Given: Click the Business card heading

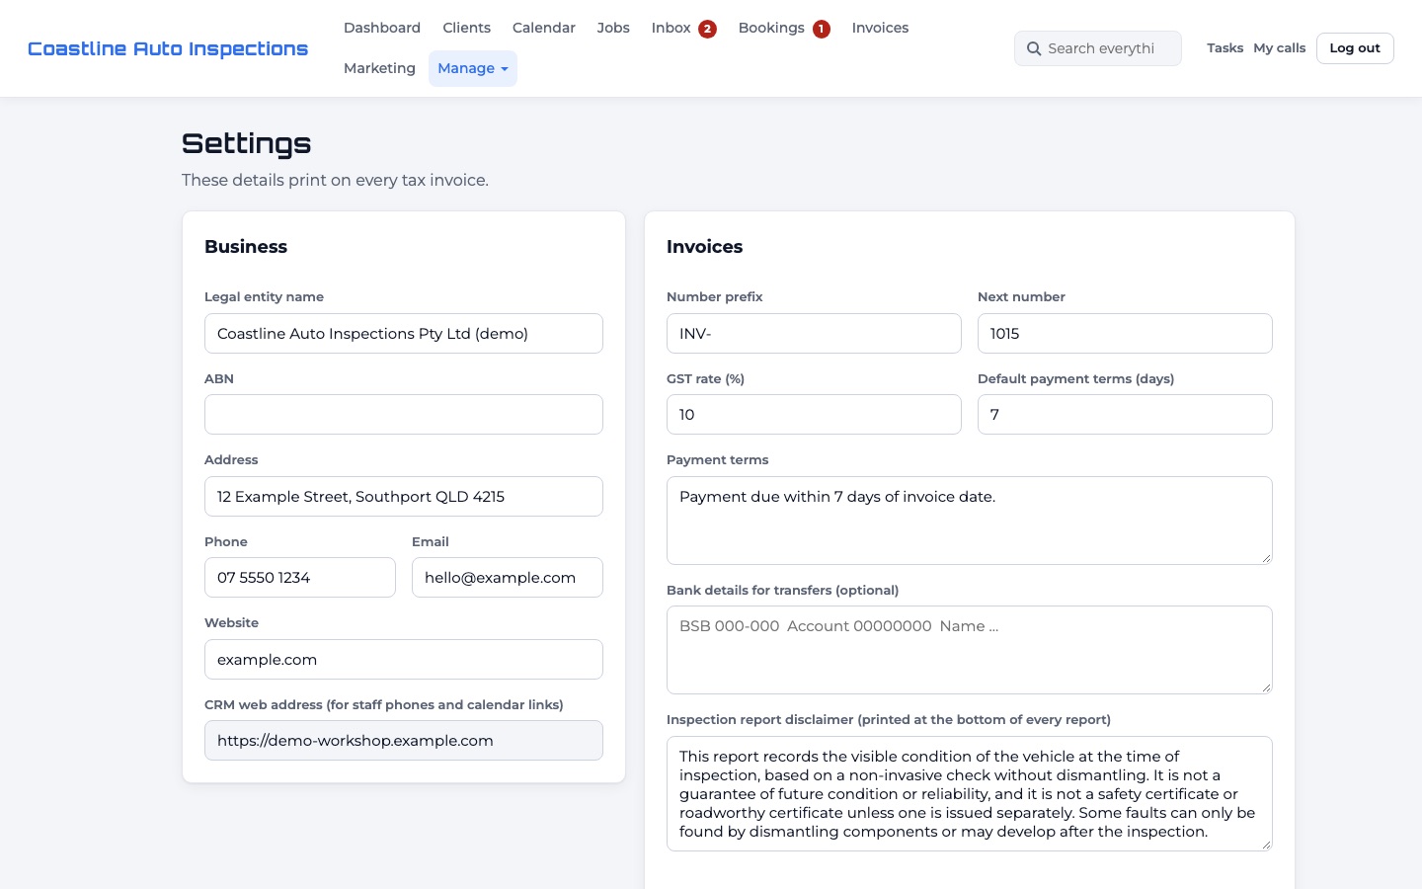Looking at the screenshot, I should [x=246, y=247].
